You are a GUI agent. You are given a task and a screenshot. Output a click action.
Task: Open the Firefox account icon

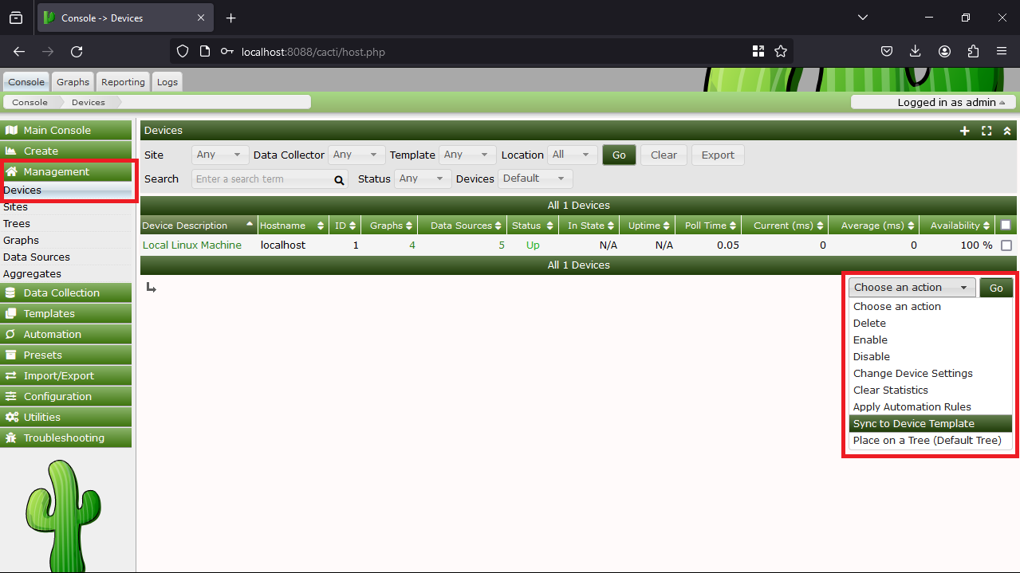944,51
